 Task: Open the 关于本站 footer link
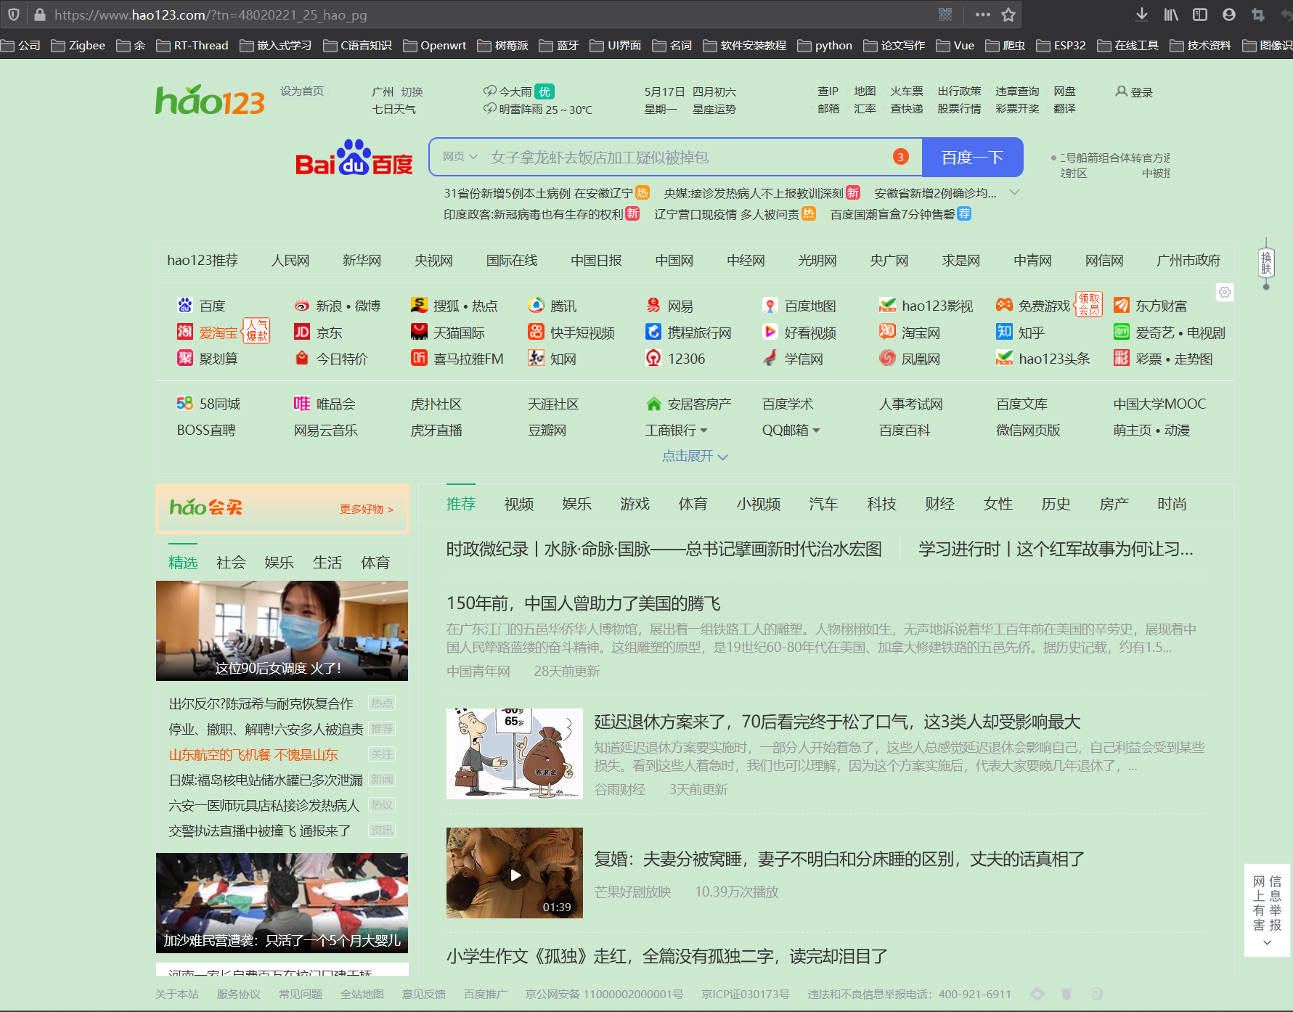(176, 994)
